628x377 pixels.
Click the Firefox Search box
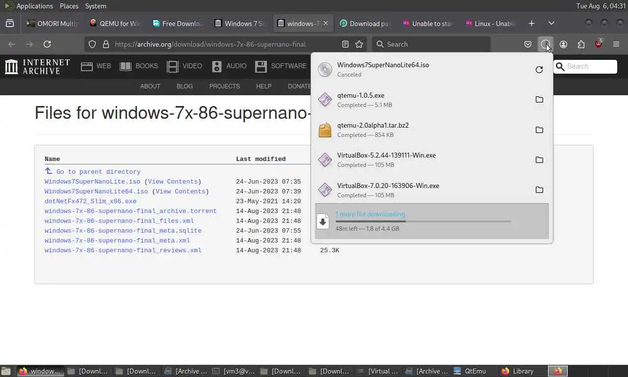click(x=431, y=44)
